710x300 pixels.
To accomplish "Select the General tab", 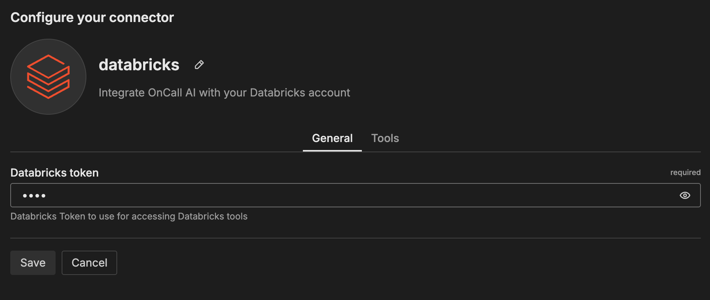I will click(x=332, y=138).
